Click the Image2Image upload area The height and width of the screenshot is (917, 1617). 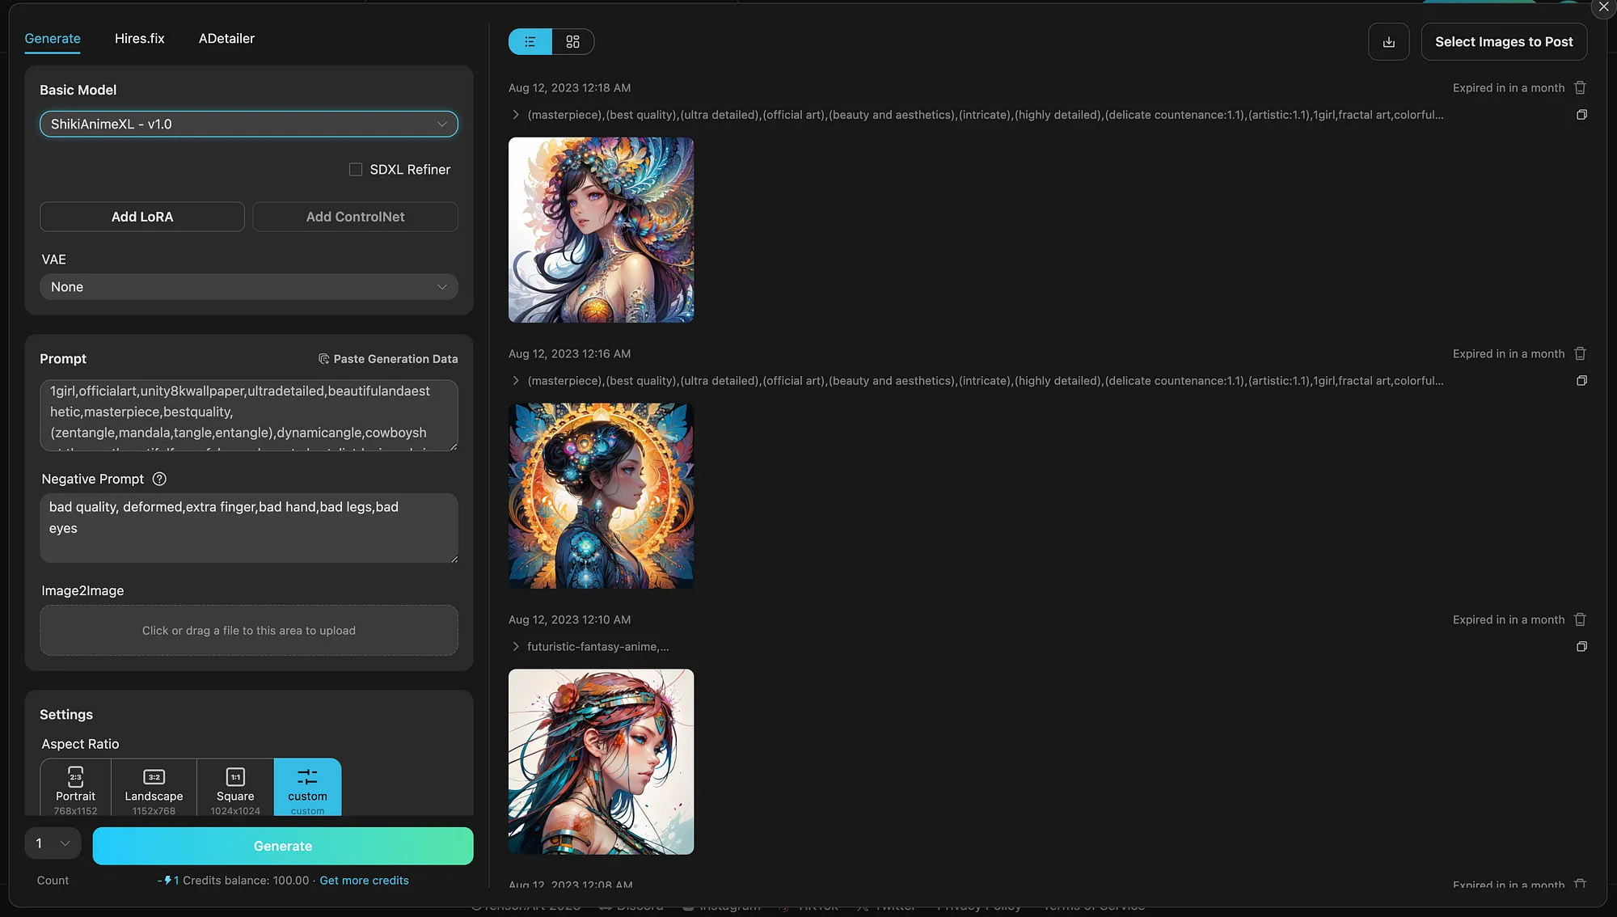point(248,631)
